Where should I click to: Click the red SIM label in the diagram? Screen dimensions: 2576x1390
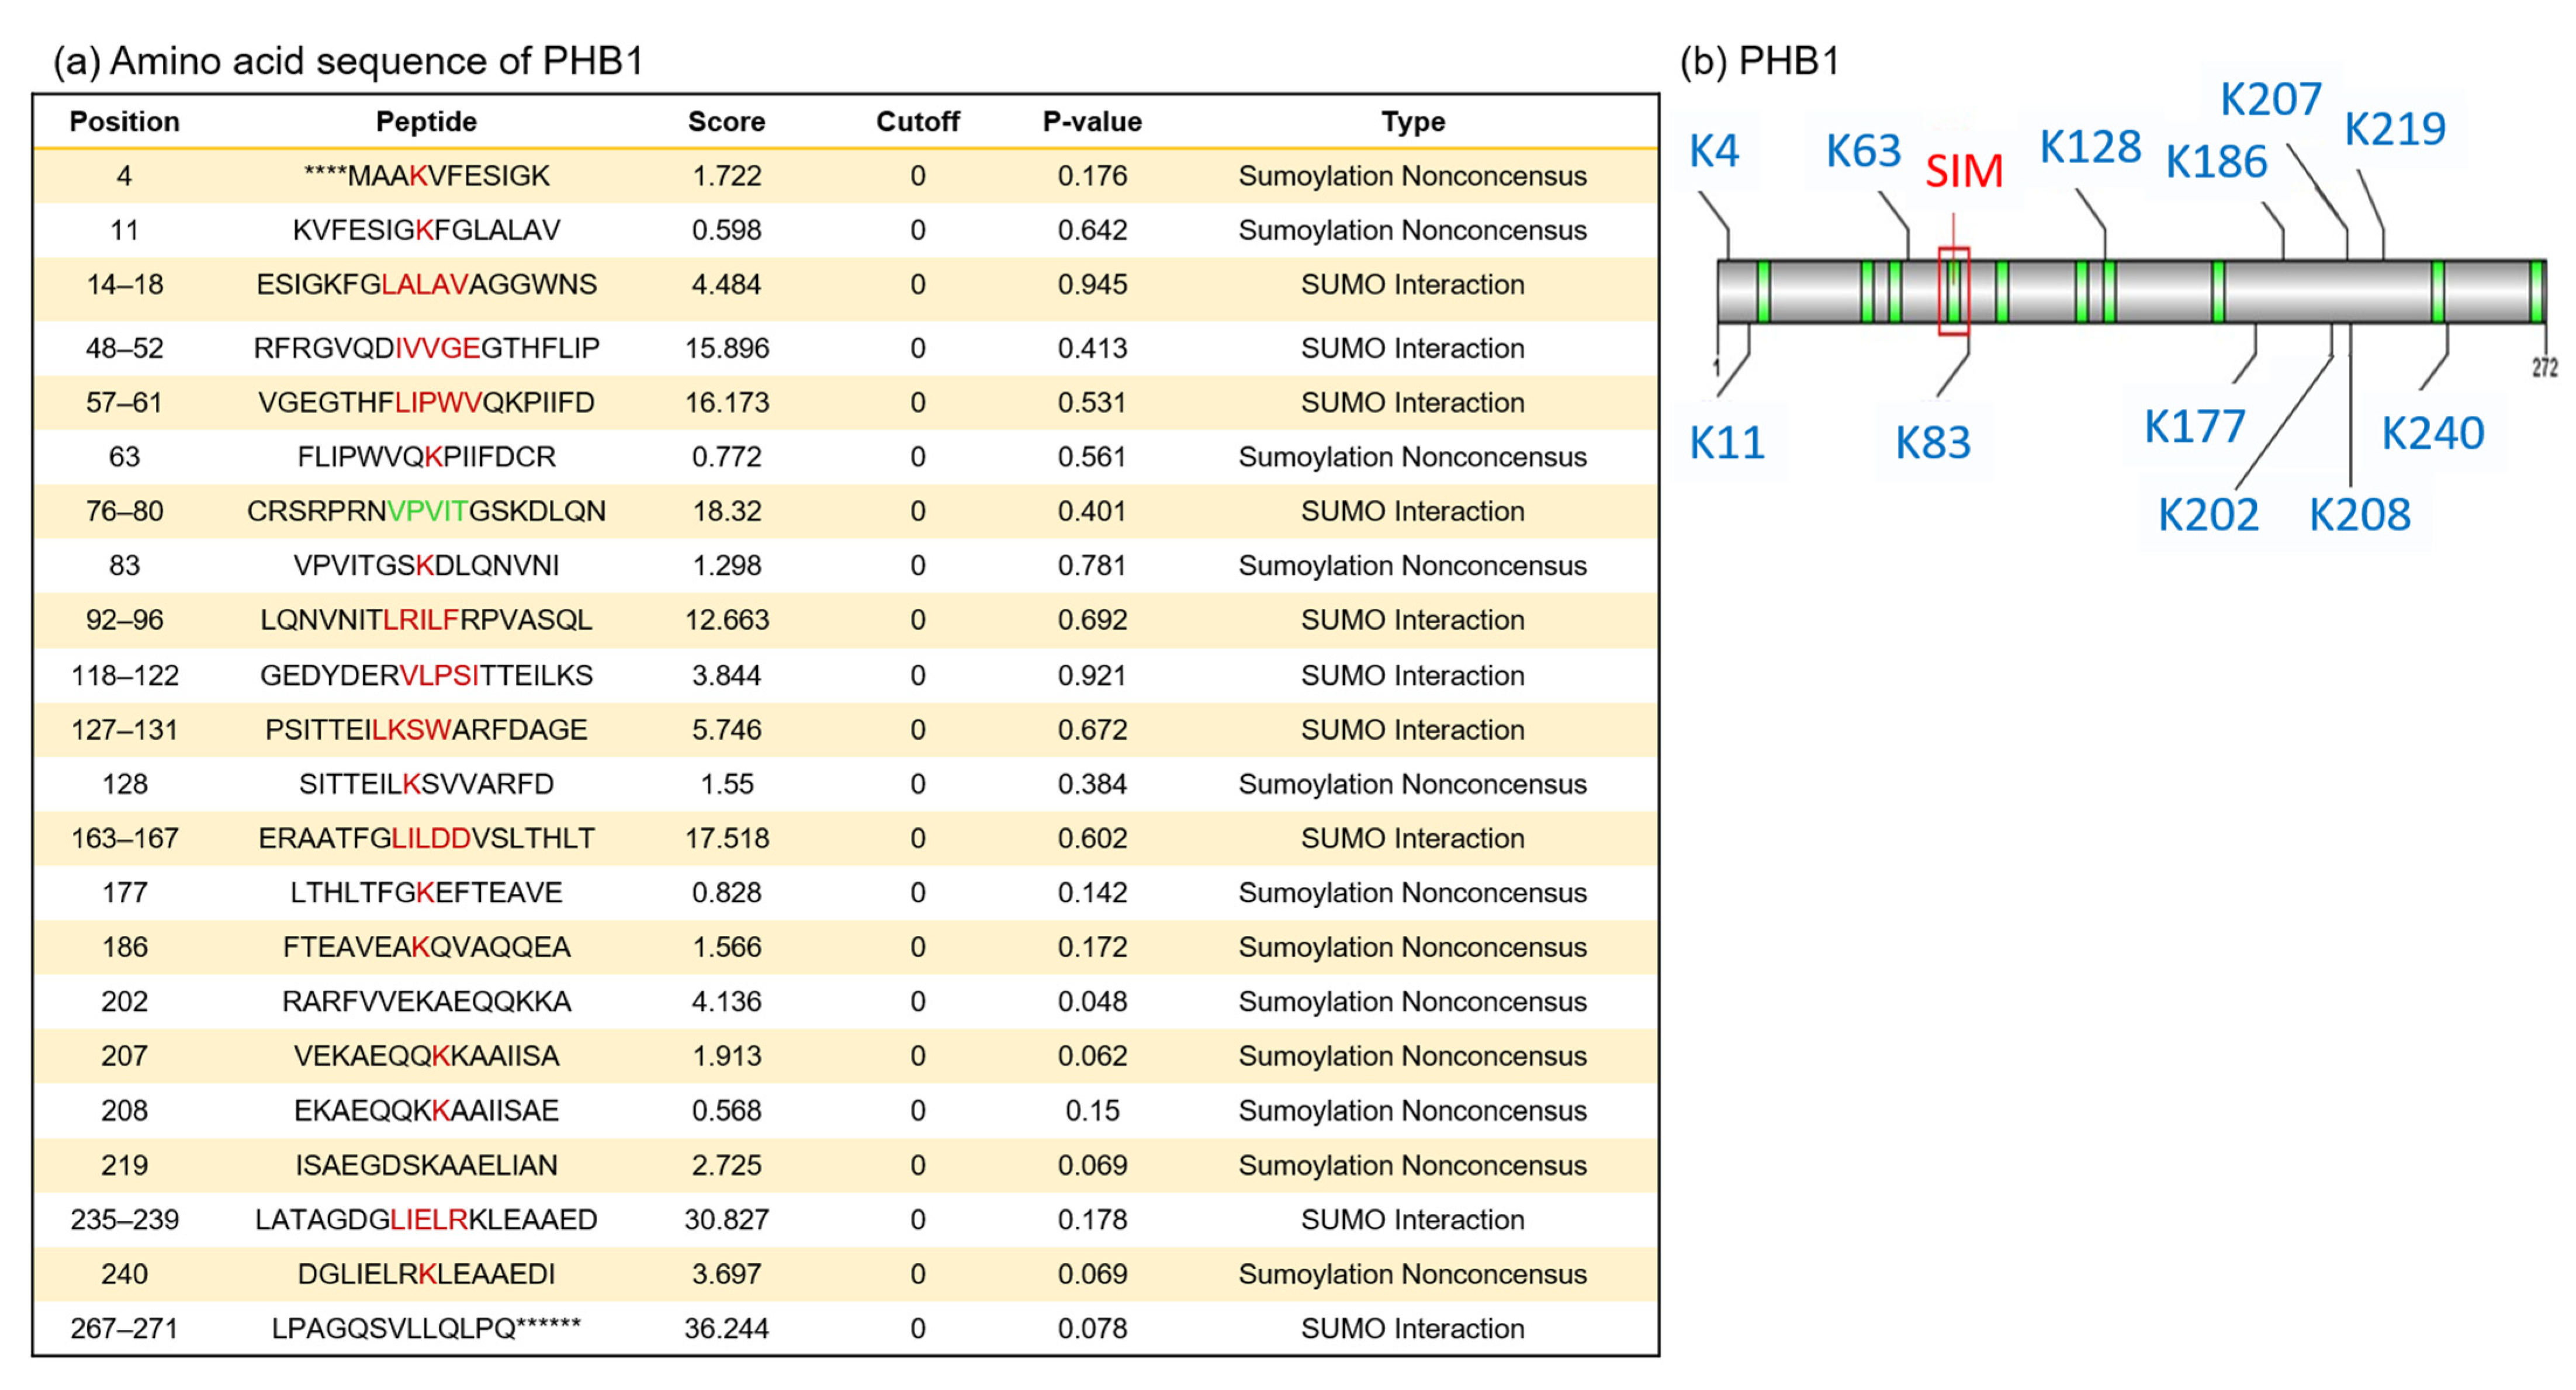tap(1964, 171)
